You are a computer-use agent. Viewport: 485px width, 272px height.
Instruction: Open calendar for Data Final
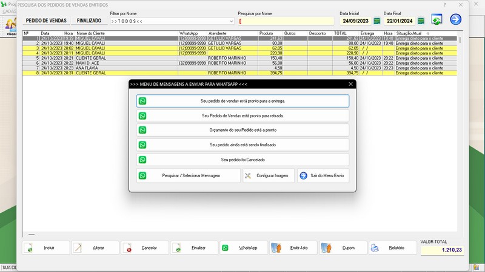point(421,21)
